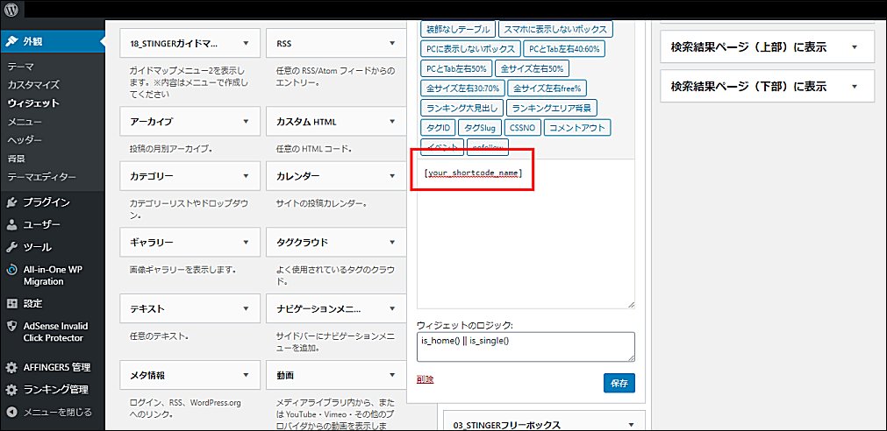Insert タグID tag button
887x431 pixels.
click(438, 128)
